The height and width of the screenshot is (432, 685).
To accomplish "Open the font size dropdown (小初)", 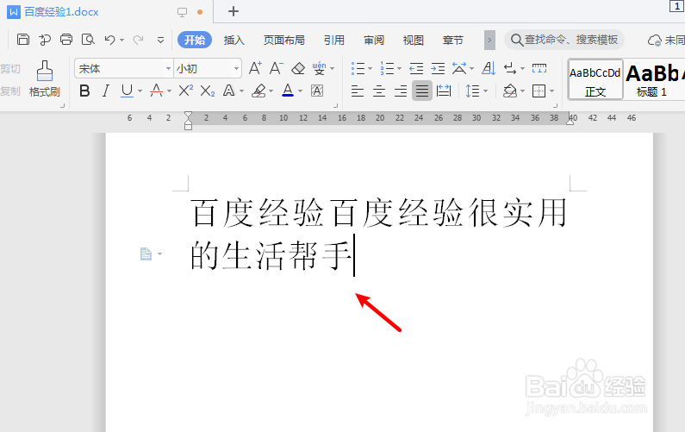I will pos(236,69).
